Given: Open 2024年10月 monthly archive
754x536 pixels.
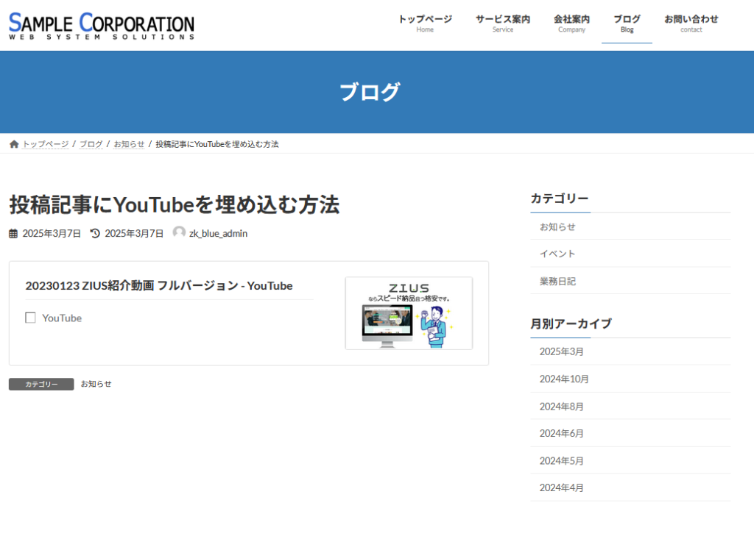Looking at the screenshot, I should [x=563, y=379].
